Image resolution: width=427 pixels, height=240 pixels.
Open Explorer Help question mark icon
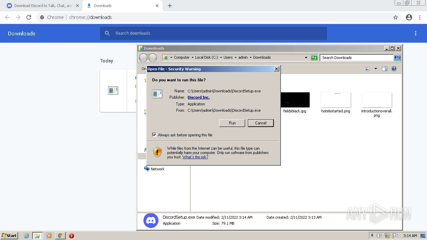point(394,69)
